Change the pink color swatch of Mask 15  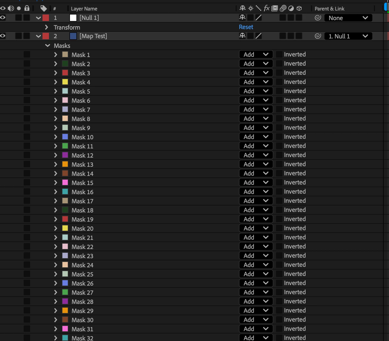tap(65, 182)
